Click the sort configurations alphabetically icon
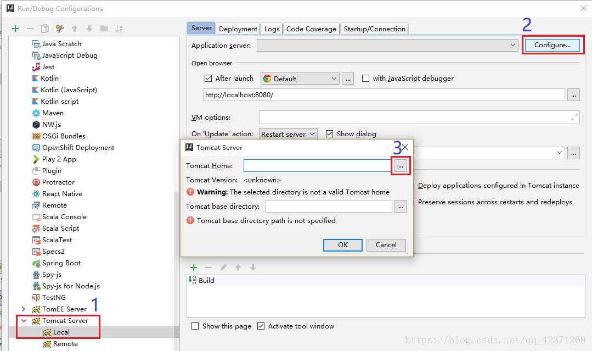Screen dimensions: 592x351 coord(119,29)
